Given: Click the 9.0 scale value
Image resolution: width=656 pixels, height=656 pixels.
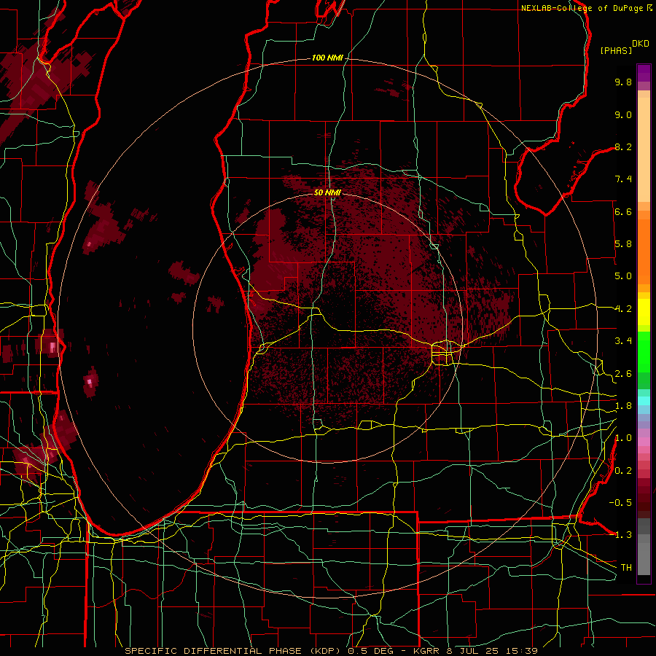Looking at the screenshot, I should click(x=623, y=114).
